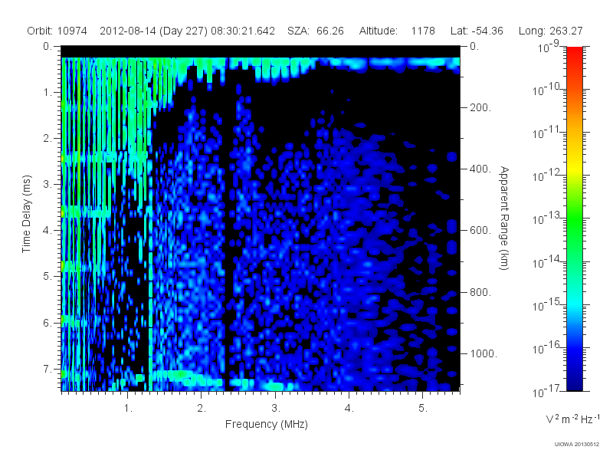Click the 'Orbit: 10974' header text

tap(57, 31)
